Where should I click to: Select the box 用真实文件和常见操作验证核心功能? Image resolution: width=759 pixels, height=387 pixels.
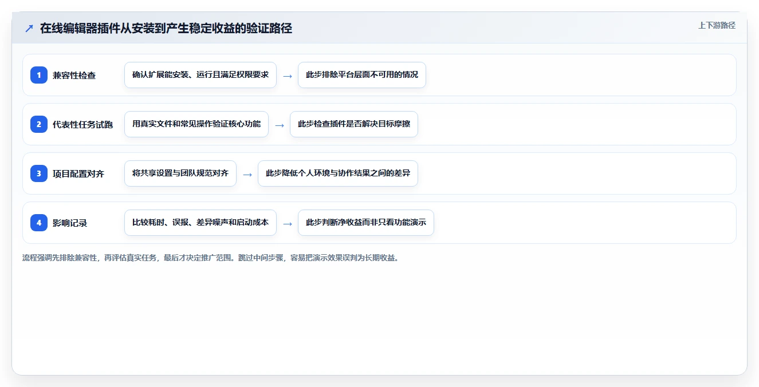(196, 124)
